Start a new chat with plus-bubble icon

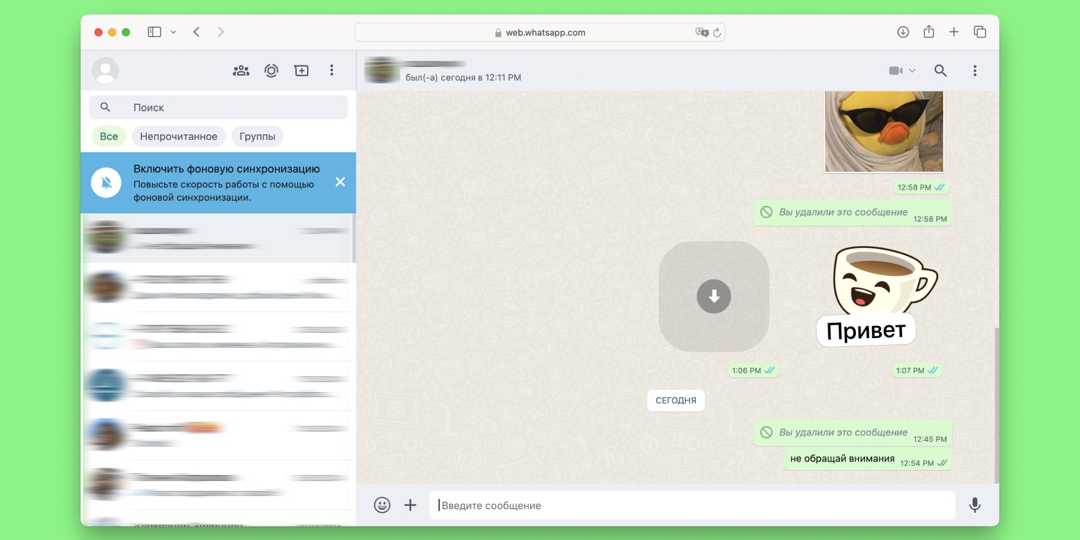pyautogui.click(x=301, y=71)
